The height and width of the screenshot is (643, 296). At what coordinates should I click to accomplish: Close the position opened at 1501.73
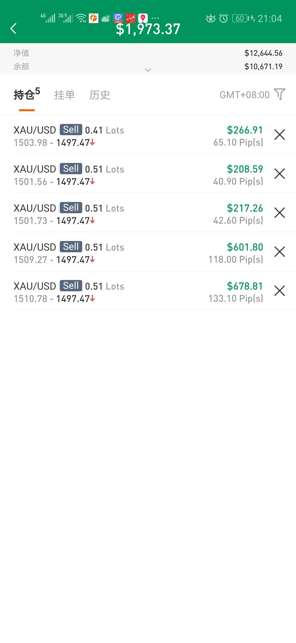pos(280,213)
